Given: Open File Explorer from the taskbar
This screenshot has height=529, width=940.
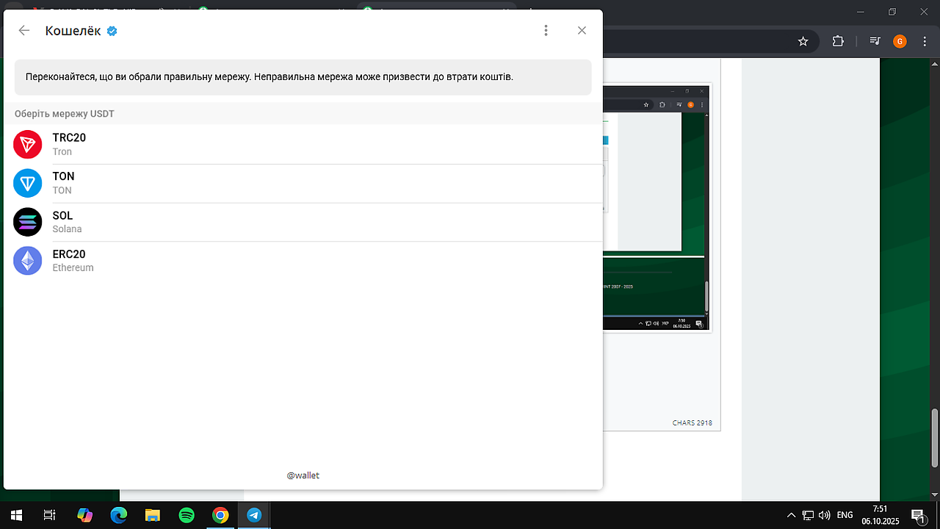Looking at the screenshot, I should tap(153, 515).
